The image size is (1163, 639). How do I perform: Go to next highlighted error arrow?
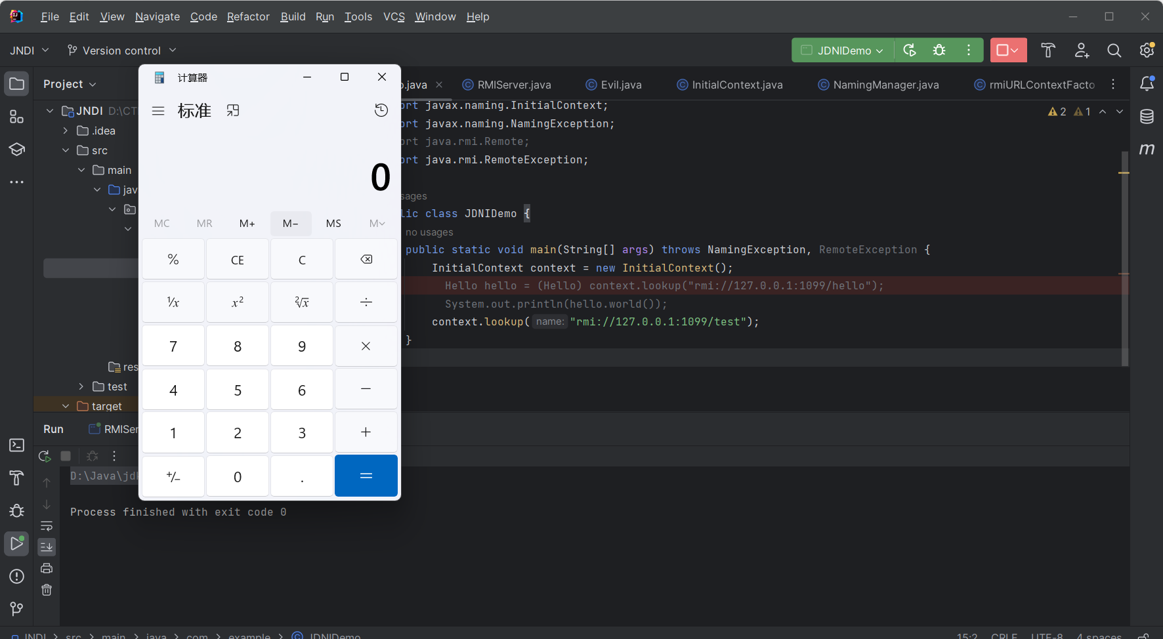click(1120, 112)
